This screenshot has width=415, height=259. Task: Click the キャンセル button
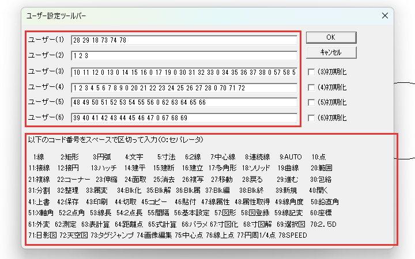click(331, 52)
